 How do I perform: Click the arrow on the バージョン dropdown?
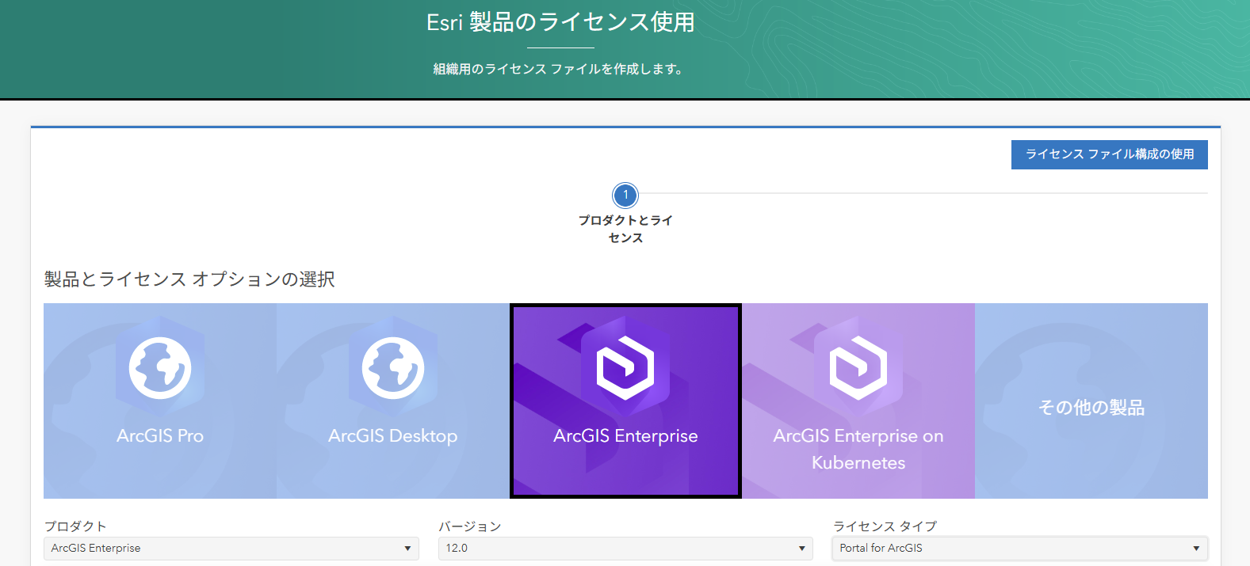801,549
